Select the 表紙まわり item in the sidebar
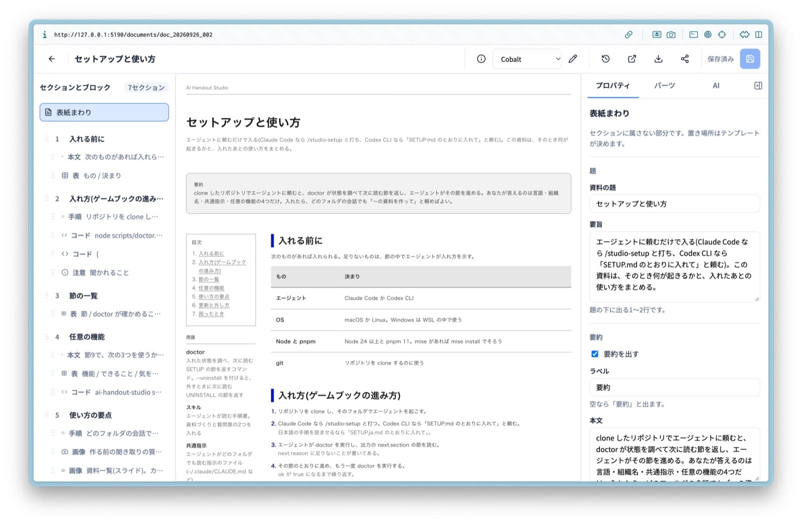 click(x=104, y=112)
